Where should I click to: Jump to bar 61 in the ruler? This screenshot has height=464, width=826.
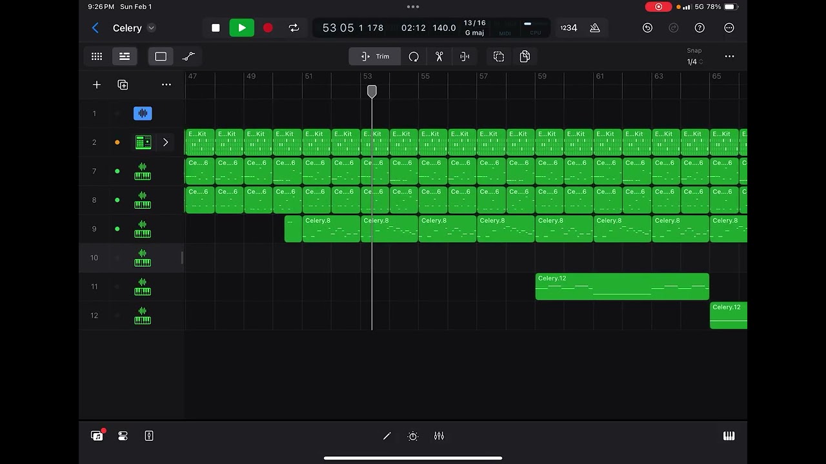pos(599,76)
